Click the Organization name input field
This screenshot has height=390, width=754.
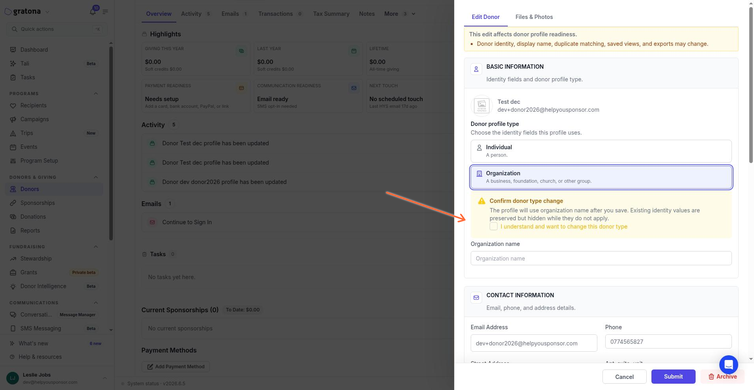[601, 258]
